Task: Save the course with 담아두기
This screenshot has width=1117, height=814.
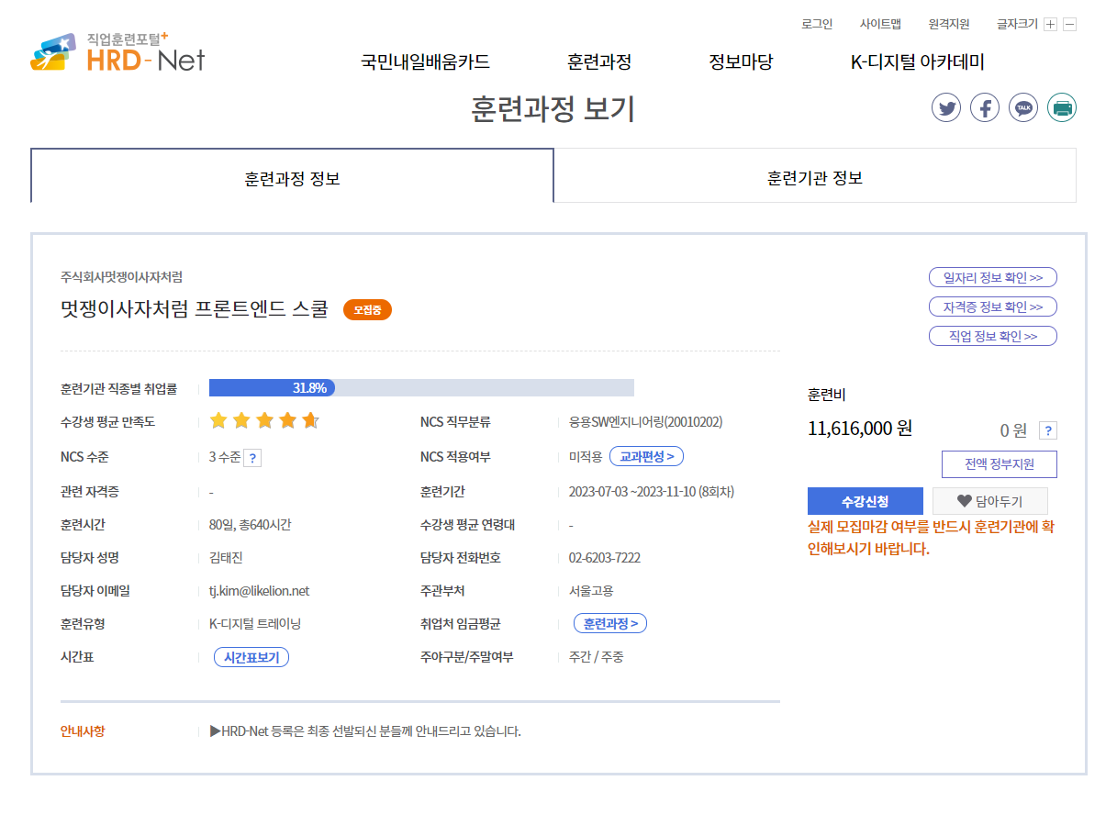Action: [989, 501]
